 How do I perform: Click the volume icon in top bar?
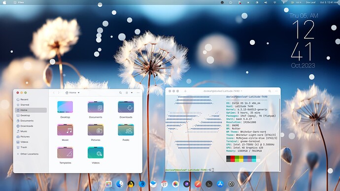266,2
